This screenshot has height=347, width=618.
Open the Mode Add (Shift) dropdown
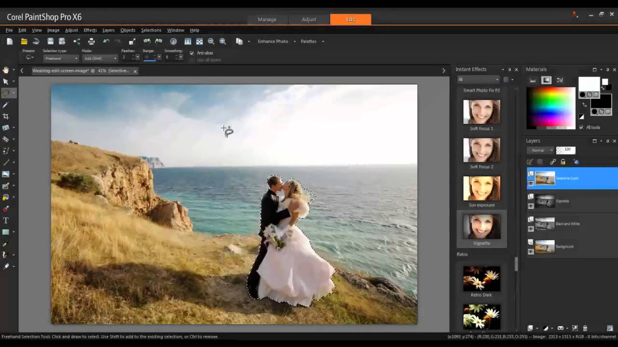(x=100, y=58)
